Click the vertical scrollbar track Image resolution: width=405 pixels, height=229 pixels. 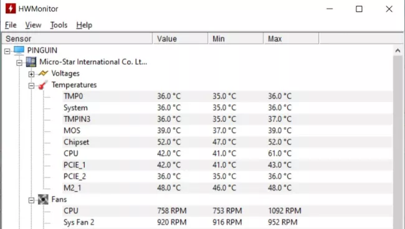[398, 142]
